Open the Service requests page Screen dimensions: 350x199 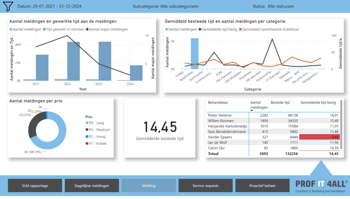(x=205, y=186)
